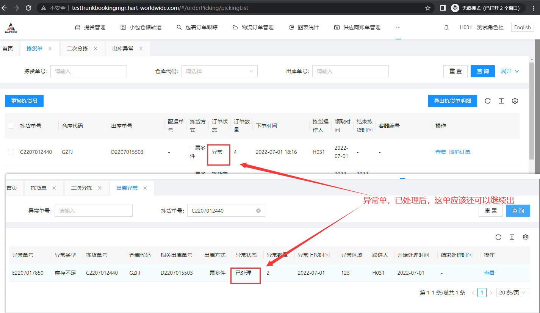Open the 小包仓储转运 menu

141,27
